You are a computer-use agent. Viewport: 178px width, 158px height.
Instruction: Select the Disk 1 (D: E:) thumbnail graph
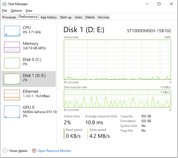12,79
